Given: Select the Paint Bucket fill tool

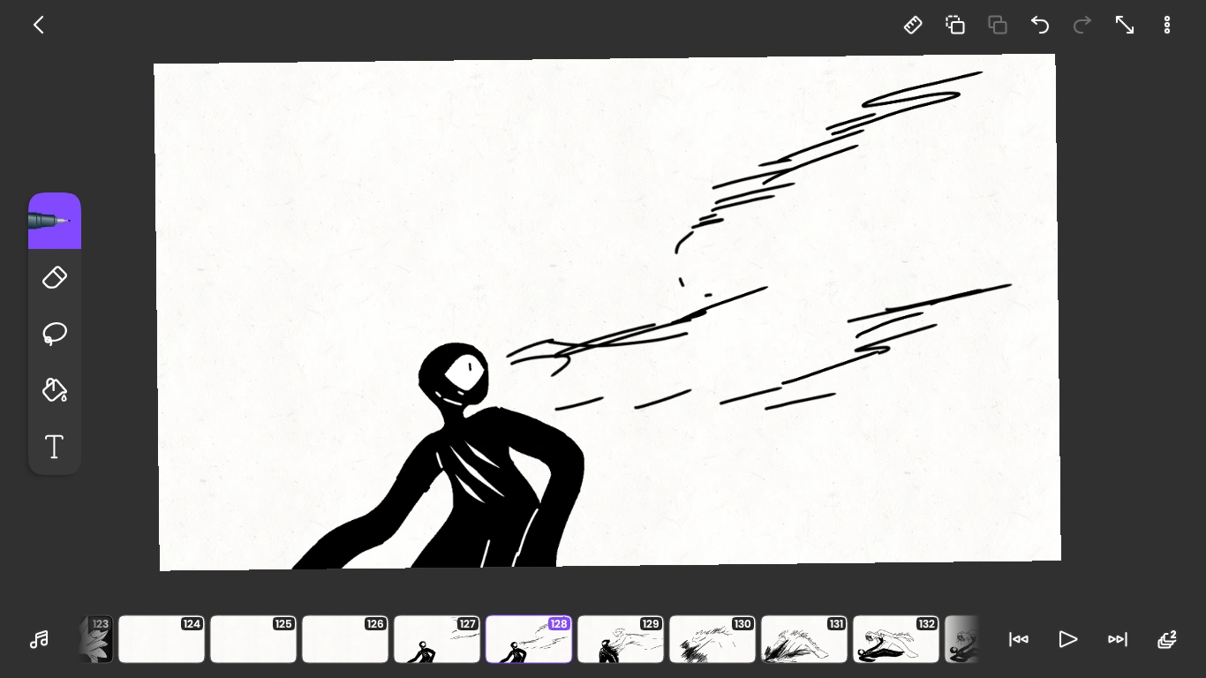Looking at the screenshot, I should (54, 390).
